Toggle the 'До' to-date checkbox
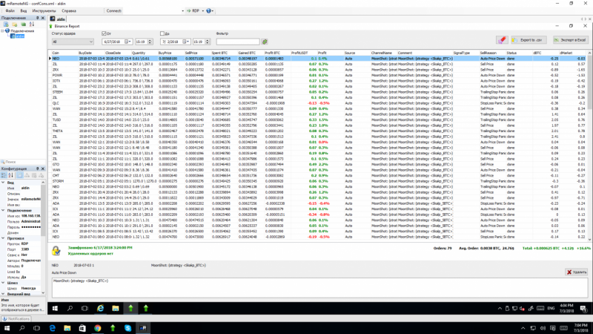The height and width of the screenshot is (334, 593). coord(162,33)
